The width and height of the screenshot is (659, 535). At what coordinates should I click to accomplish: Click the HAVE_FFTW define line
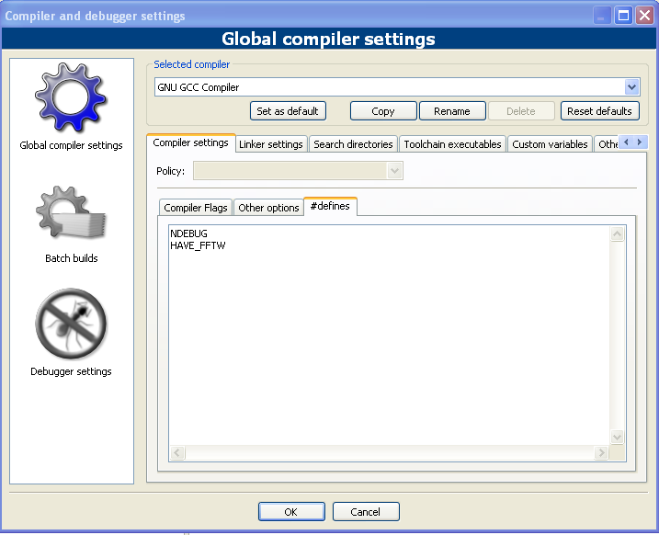(x=198, y=245)
